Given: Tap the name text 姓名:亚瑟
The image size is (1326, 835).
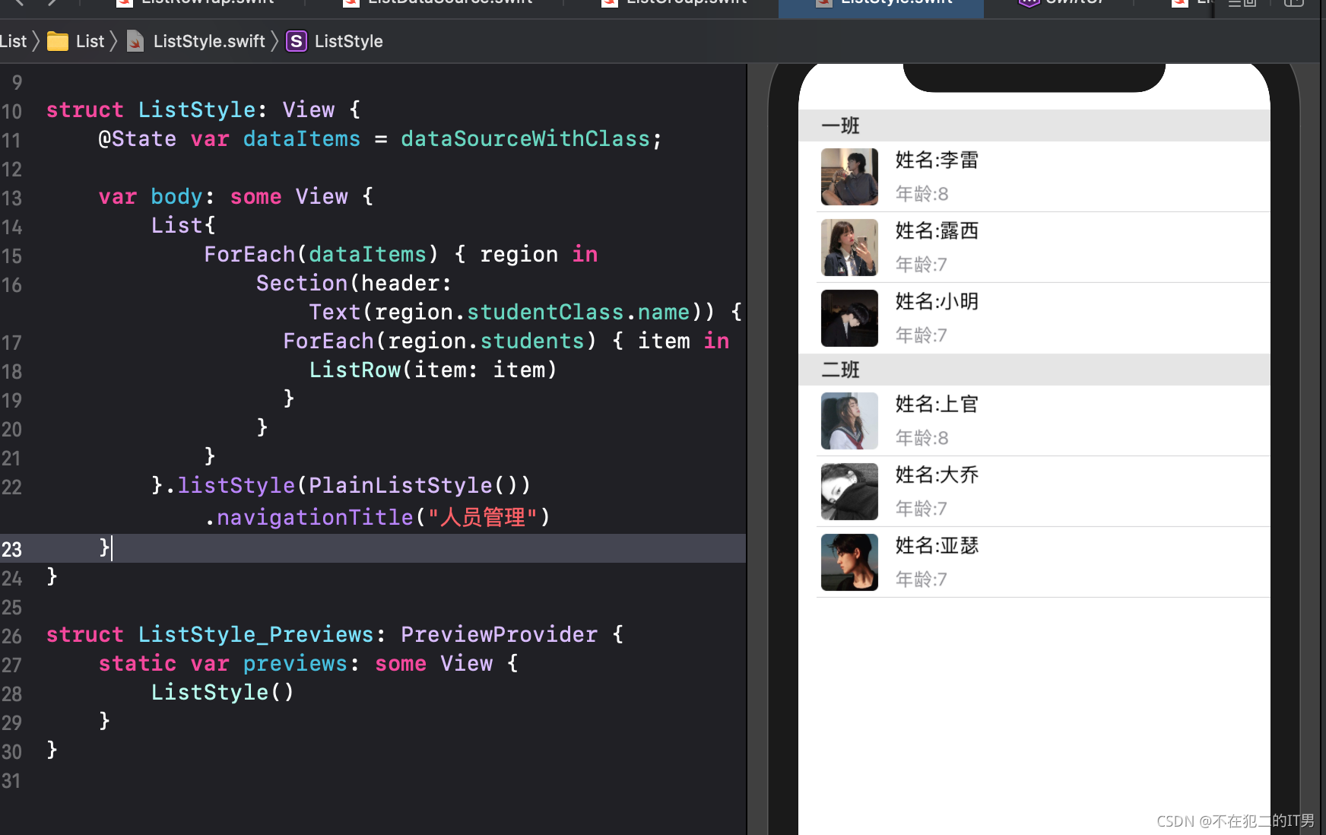Looking at the screenshot, I should pyautogui.click(x=937, y=546).
